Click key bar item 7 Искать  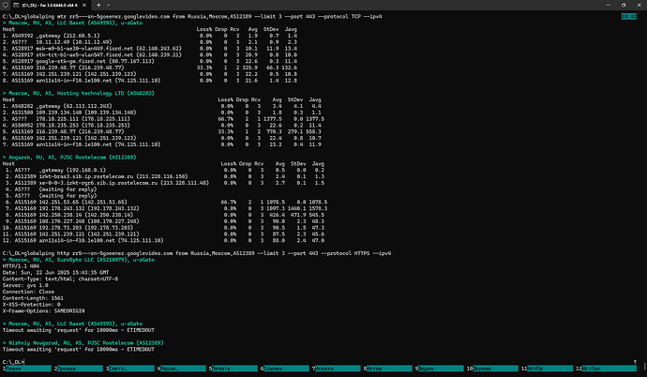point(337,369)
